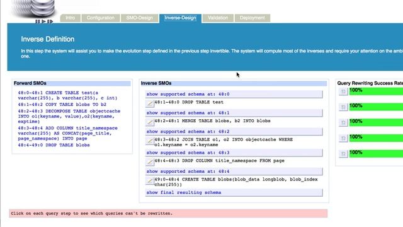403x227 pixels.
Task: Select forward SMO CREATE TABLE test
Action: 67,95
